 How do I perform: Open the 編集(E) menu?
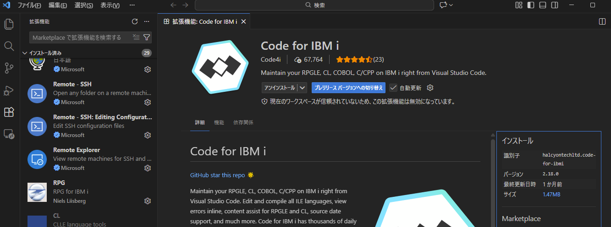pyautogui.click(x=57, y=5)
